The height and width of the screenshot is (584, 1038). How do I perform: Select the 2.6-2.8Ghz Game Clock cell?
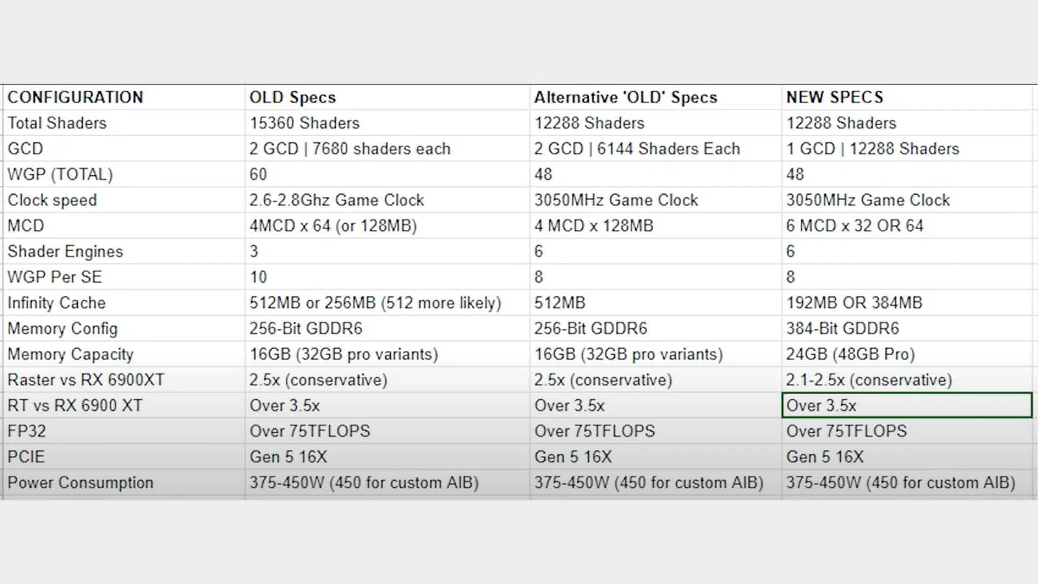(387, 200)
